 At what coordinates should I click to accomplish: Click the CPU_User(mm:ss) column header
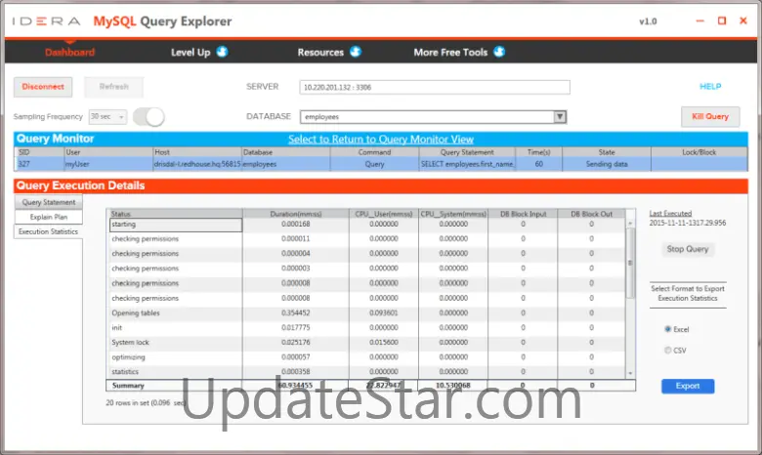[383, 214]
